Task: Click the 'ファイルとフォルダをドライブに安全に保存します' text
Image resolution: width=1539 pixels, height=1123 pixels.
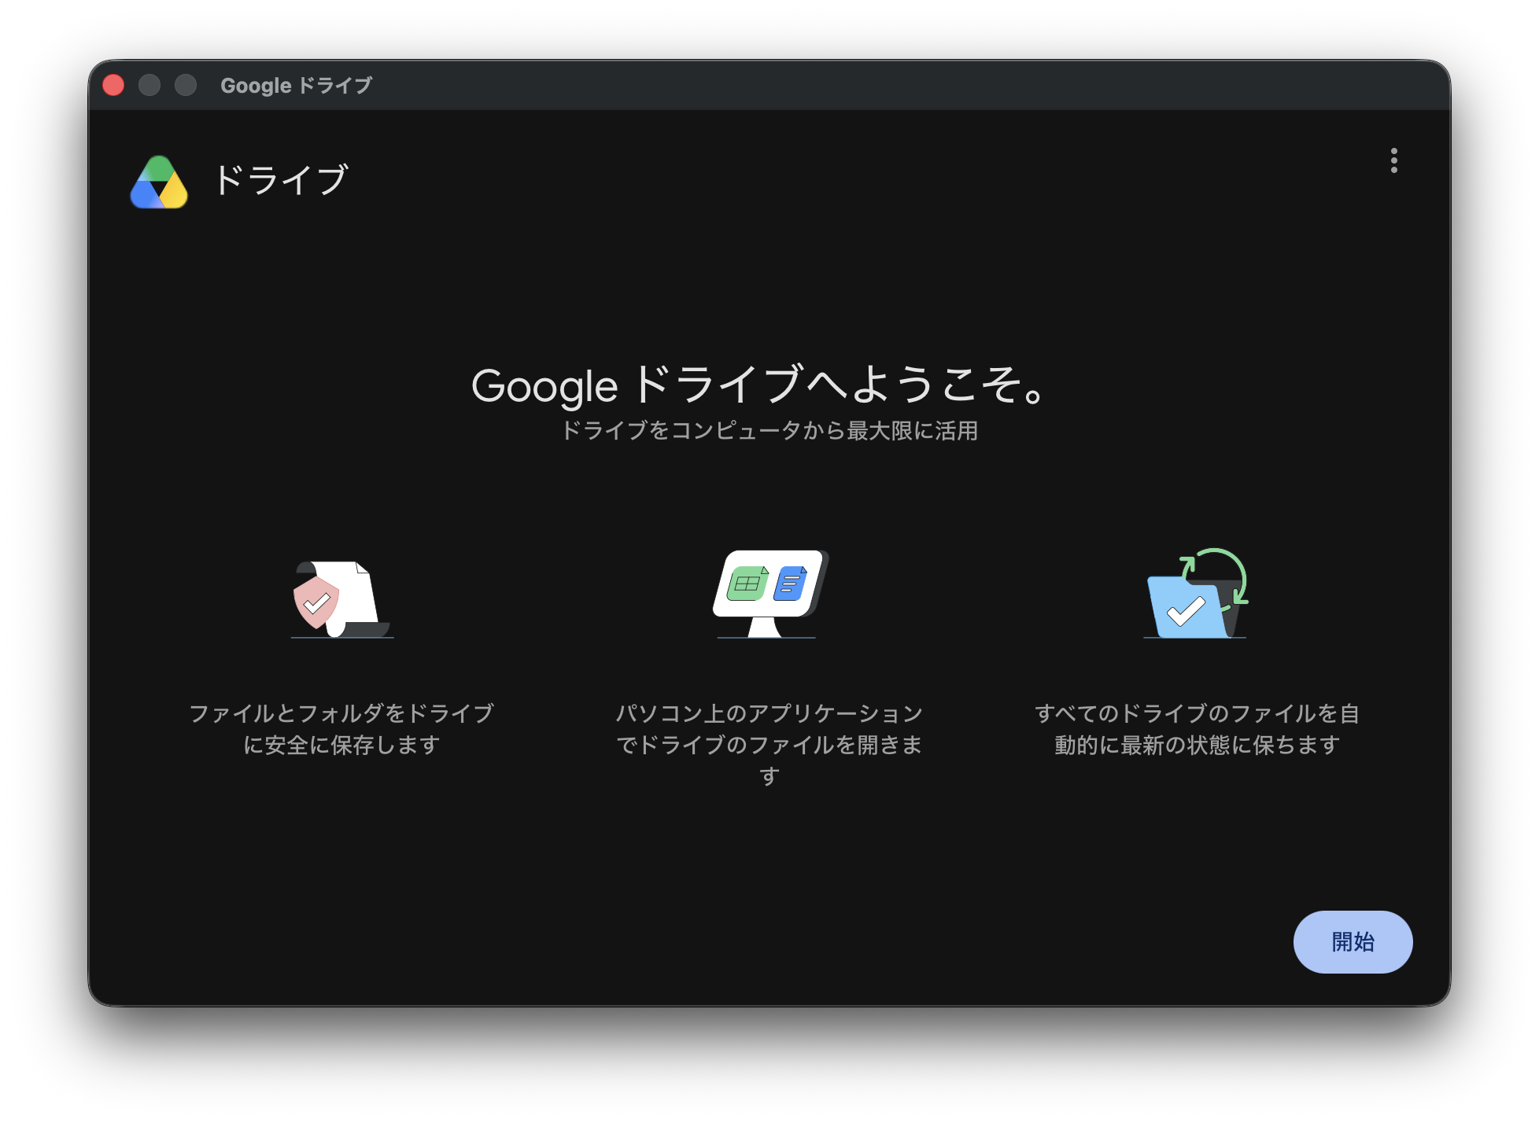Action: [341, 729]
